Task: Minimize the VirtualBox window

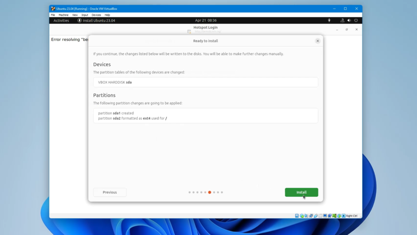Action: [334, 9]
